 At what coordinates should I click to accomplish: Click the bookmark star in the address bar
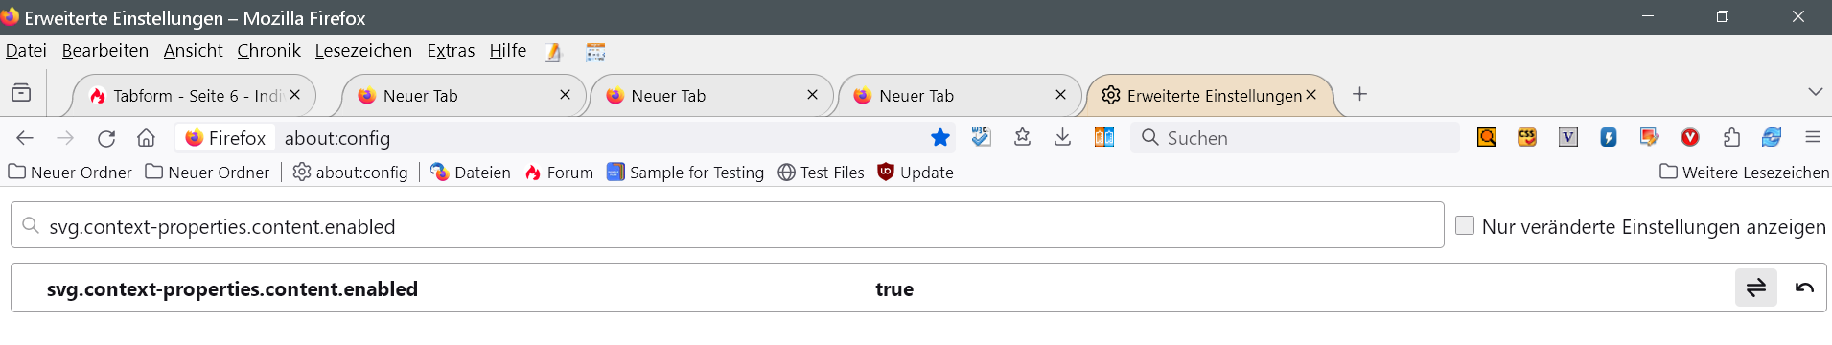[939, 137]
